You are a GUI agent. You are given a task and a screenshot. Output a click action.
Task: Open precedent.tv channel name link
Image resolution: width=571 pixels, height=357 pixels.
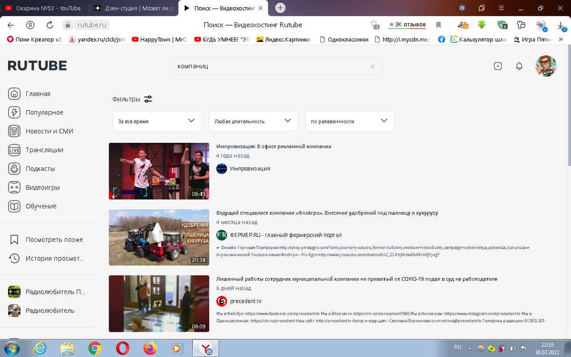coord(246,301)
